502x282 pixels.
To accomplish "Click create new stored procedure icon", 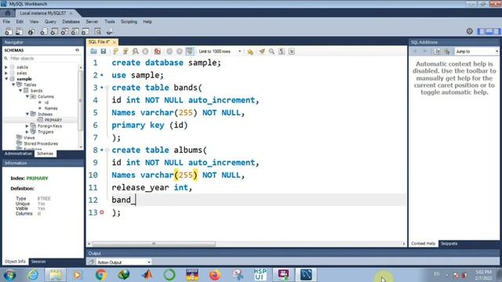I will [75, 31].
